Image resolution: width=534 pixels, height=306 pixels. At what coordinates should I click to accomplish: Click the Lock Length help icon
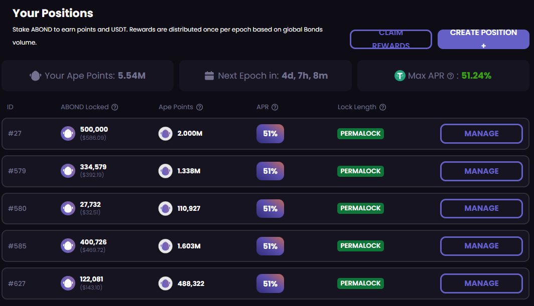(383, 107)
